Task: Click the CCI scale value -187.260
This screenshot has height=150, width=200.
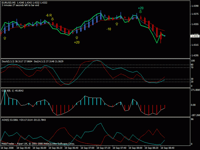Action: (196, 115)
